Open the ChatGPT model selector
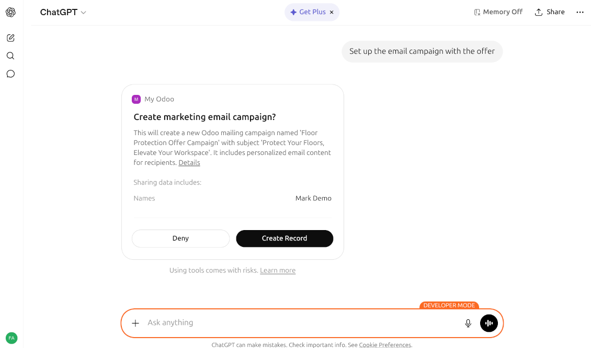 [63, 11]
